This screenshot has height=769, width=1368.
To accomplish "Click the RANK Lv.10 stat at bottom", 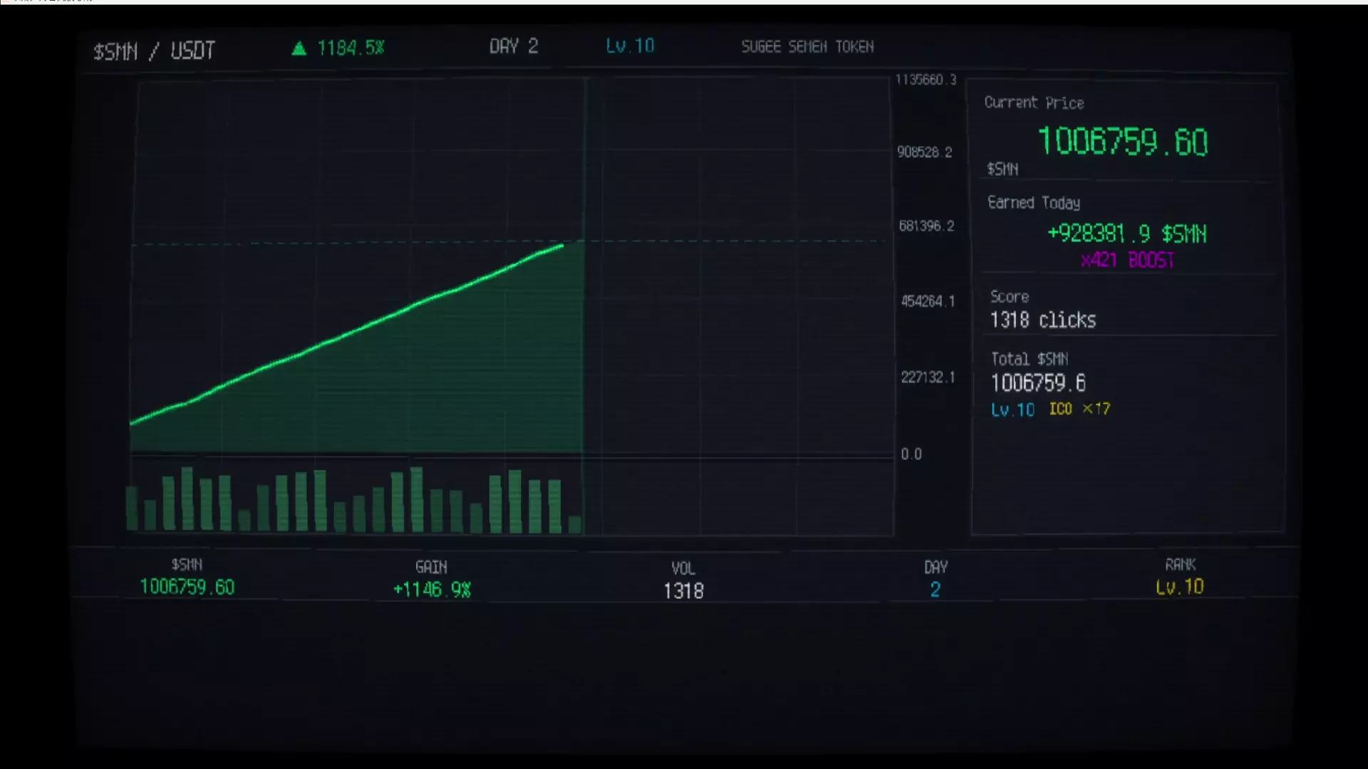I will click(x=1179, y=587).
